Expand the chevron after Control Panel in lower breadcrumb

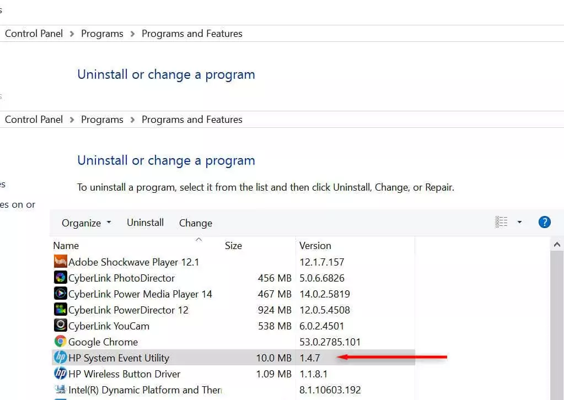[x=72, y=120]
